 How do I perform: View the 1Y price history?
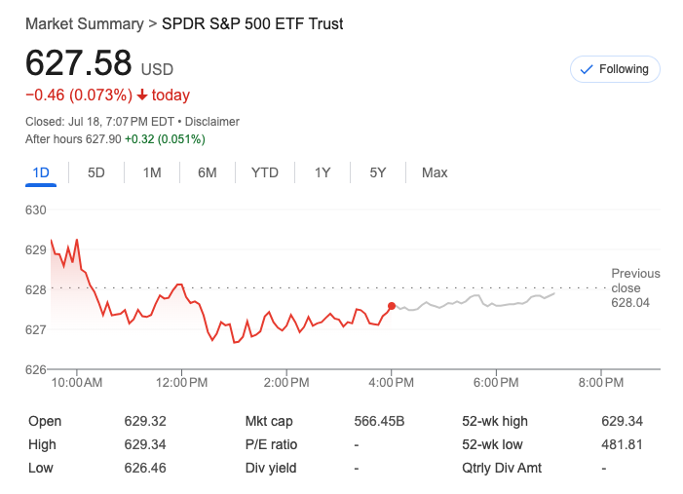pyautogui.click(x=323, y=172)
